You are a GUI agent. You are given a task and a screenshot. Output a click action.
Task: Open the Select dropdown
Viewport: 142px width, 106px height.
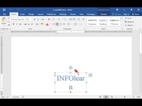click(x=129, y=25)
